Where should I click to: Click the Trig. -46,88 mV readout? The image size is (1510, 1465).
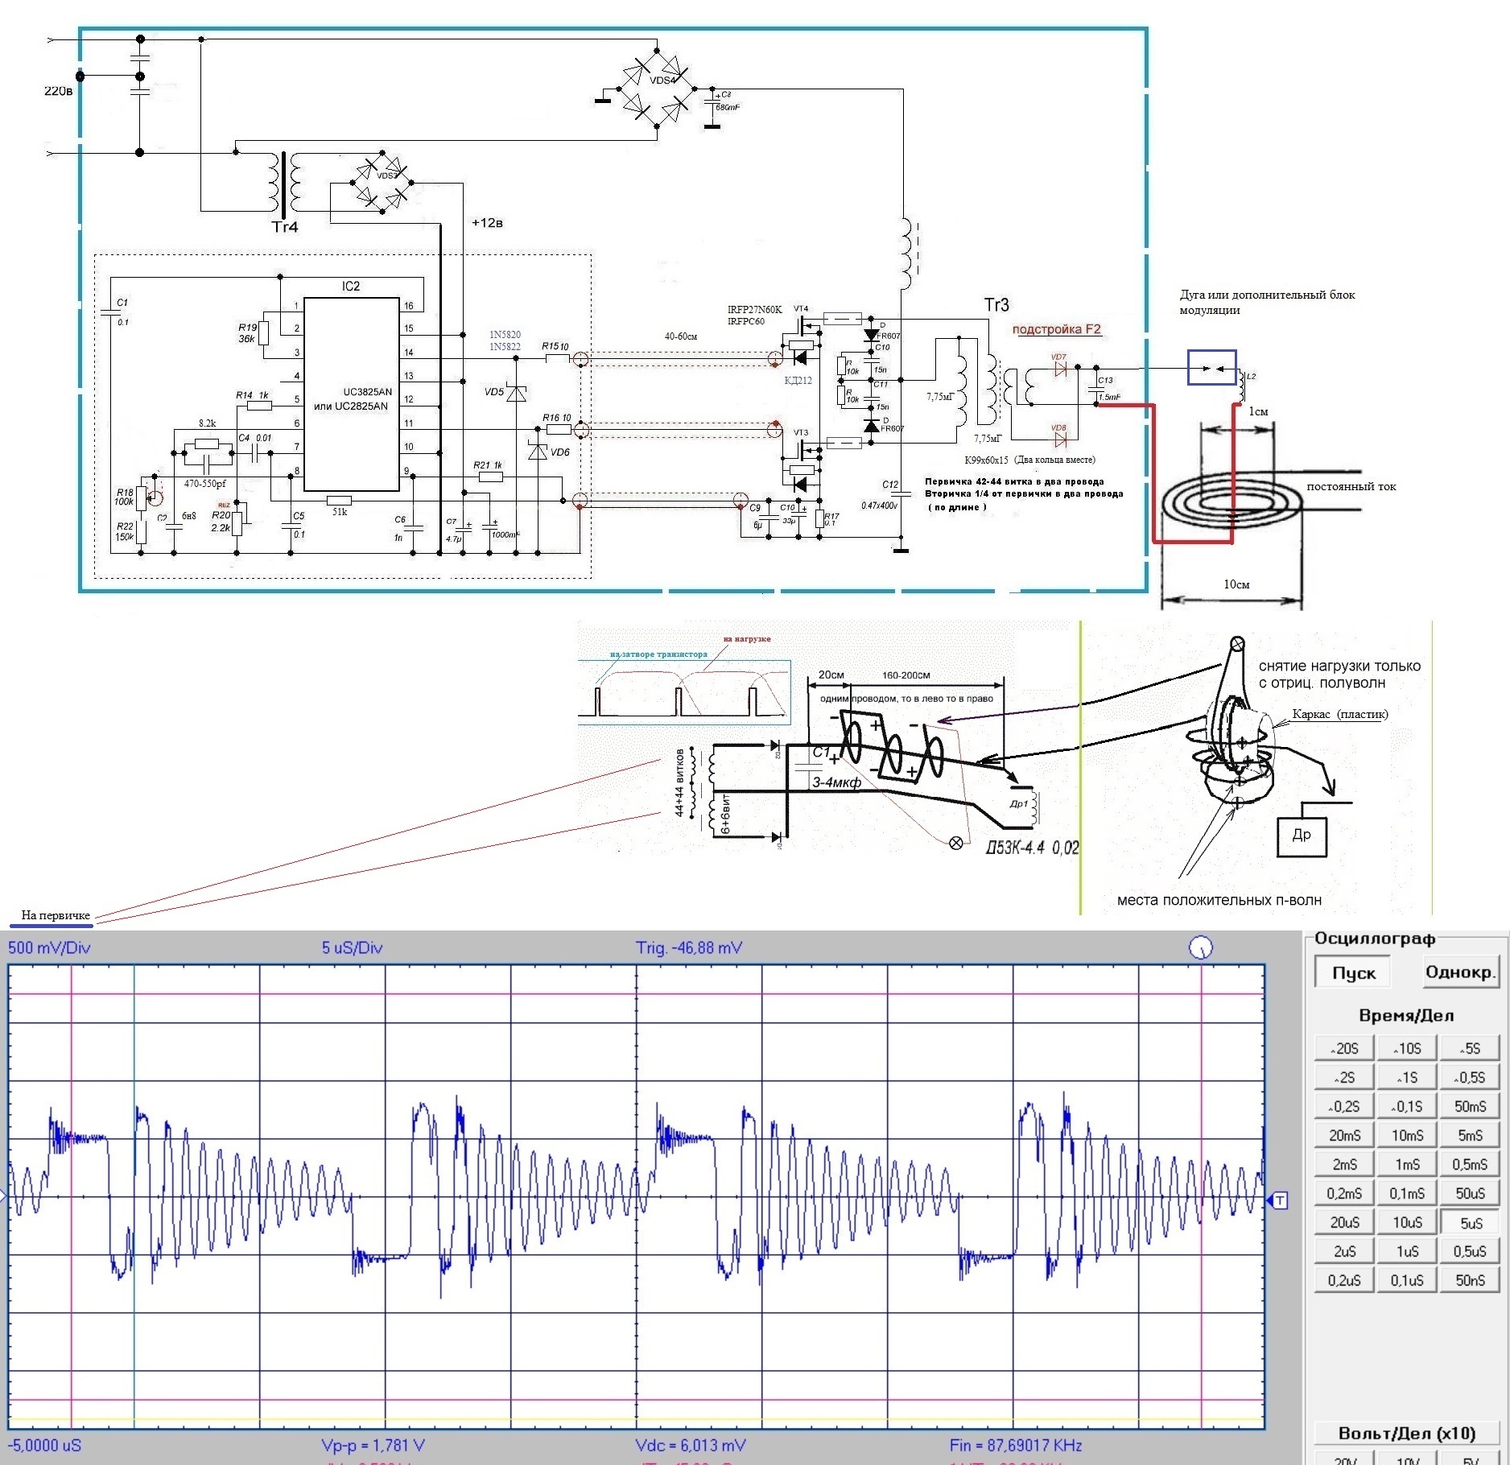coord(688,947)
